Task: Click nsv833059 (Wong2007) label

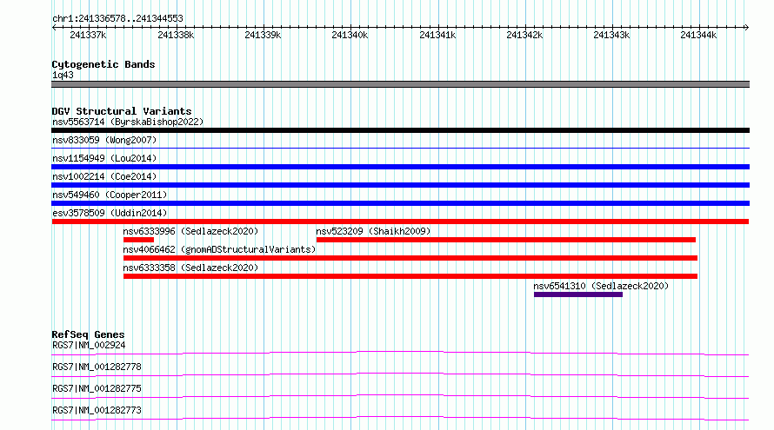Action: tap(104, 140)
